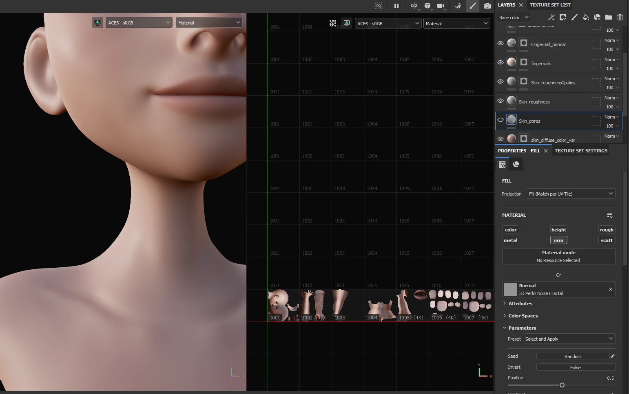
Task: Adjust the Position slider handle
Action: click(562, 385)
